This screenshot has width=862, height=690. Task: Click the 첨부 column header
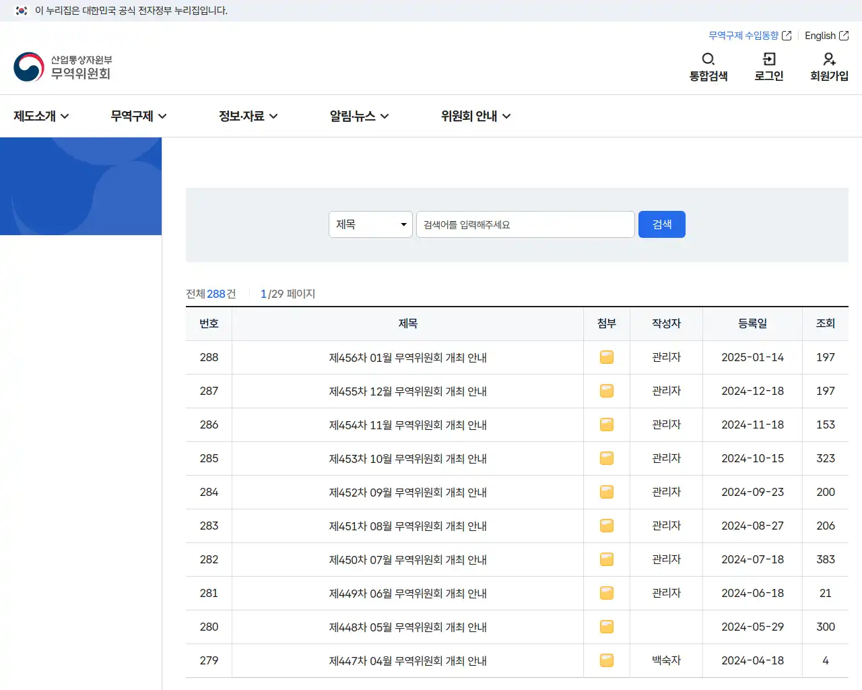point(607,323)
